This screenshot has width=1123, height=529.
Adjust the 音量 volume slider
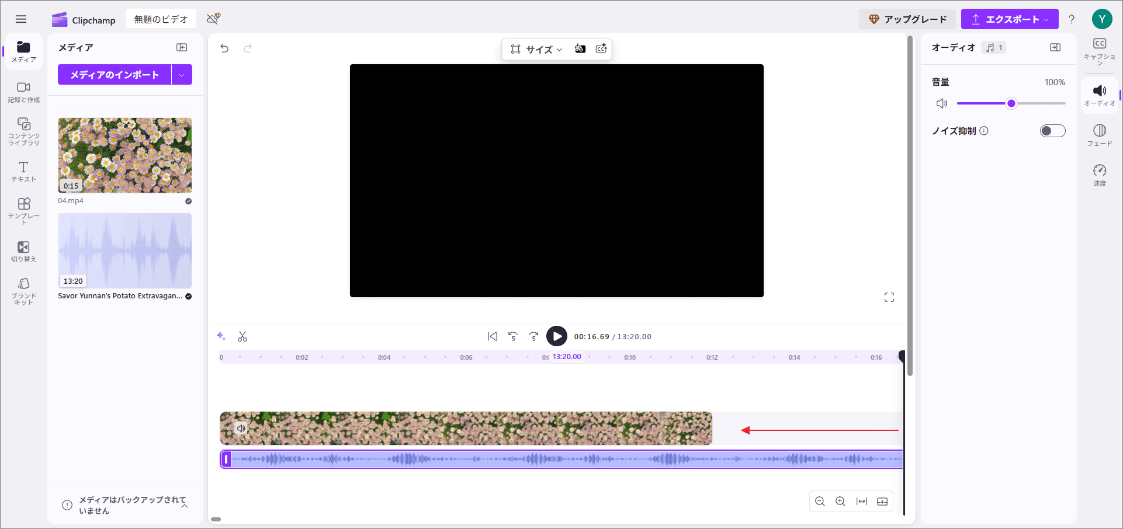pos(1011,103)
